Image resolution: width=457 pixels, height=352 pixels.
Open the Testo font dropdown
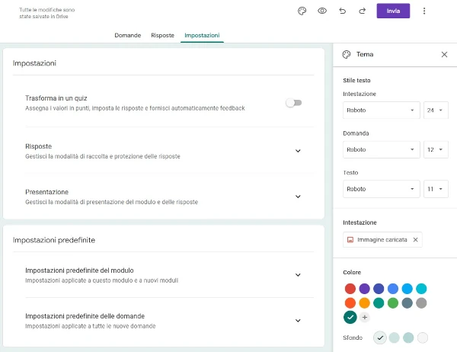[x=382, y=189]
